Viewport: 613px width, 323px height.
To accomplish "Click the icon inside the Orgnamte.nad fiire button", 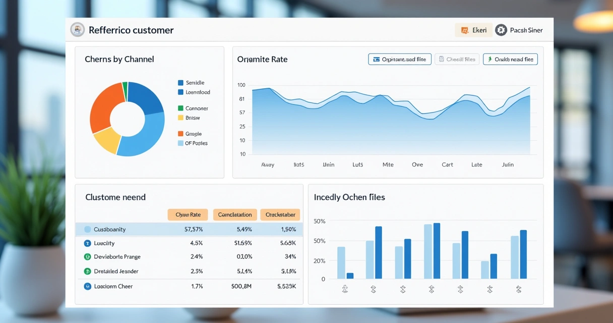I will (x=376, y=60).
